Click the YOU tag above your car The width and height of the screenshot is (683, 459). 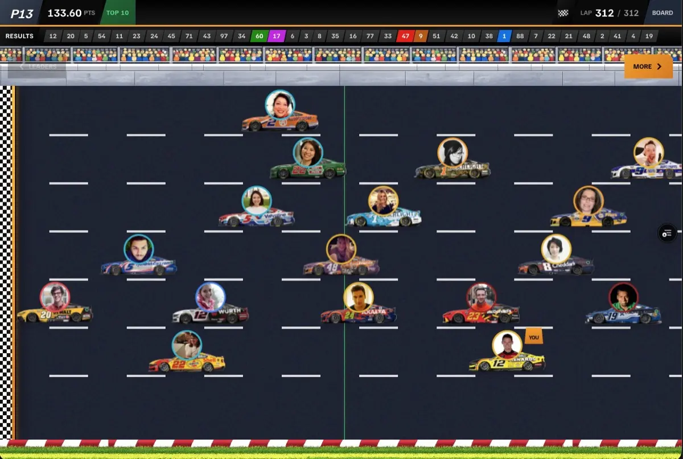click(x=533, y=337)
